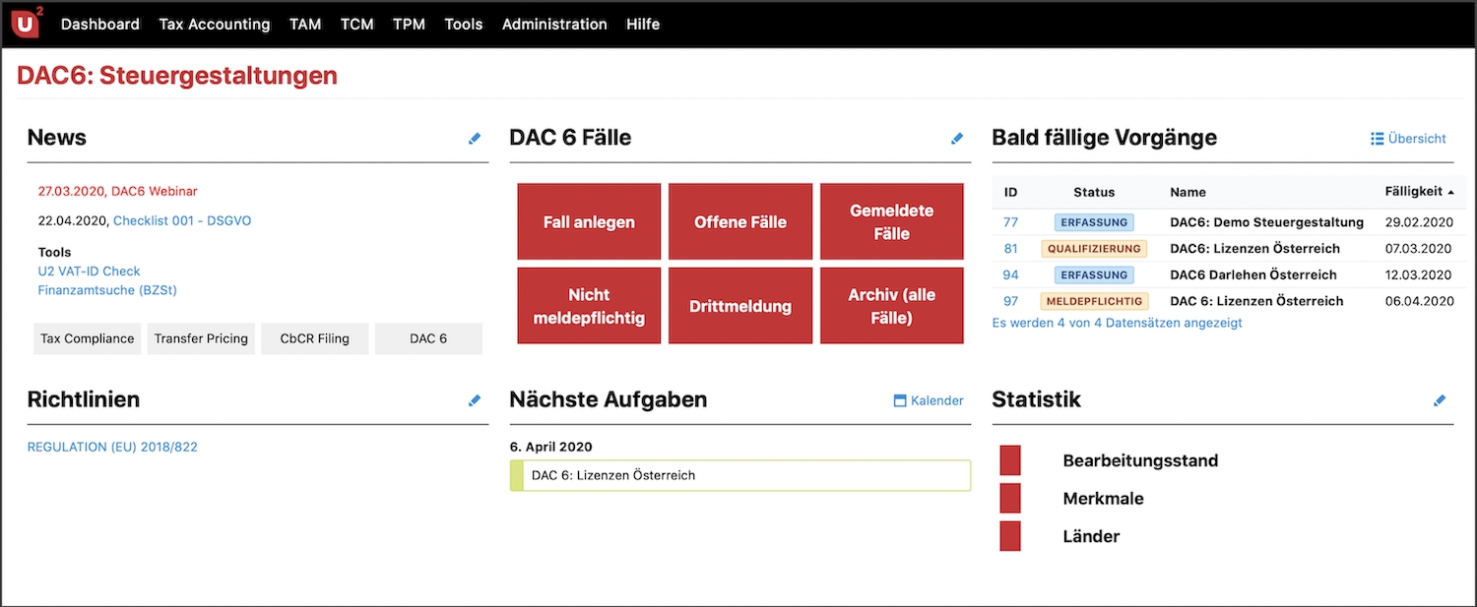Screen dimensions: 1477x607
Task: Sort cases by the Fälligkeit column
Action: (x=1416, y=192)
